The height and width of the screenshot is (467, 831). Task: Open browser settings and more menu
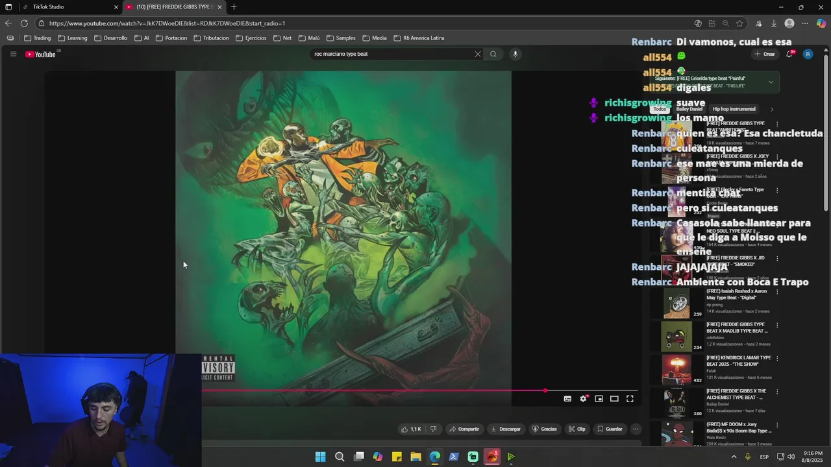805,23
